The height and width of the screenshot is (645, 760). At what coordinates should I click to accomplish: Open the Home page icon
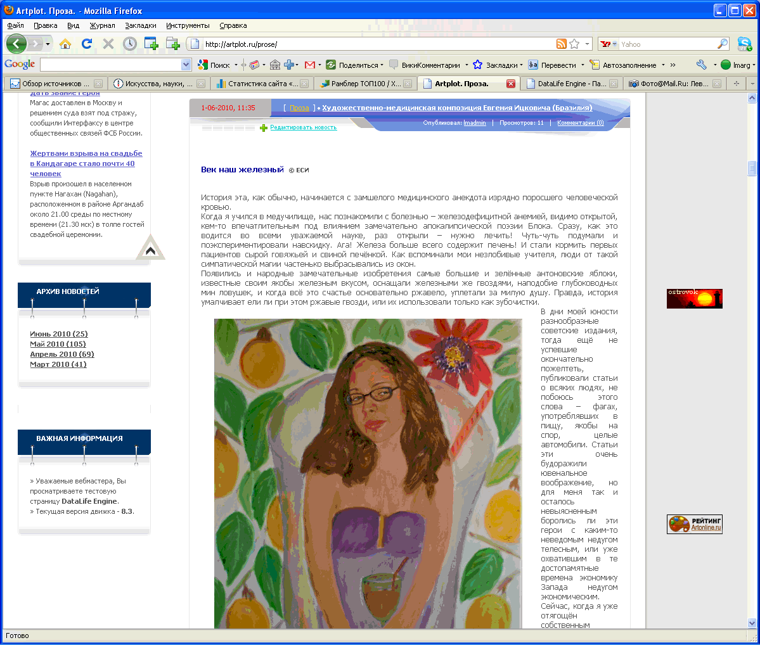pyautogui.click(x=65, y=44)
